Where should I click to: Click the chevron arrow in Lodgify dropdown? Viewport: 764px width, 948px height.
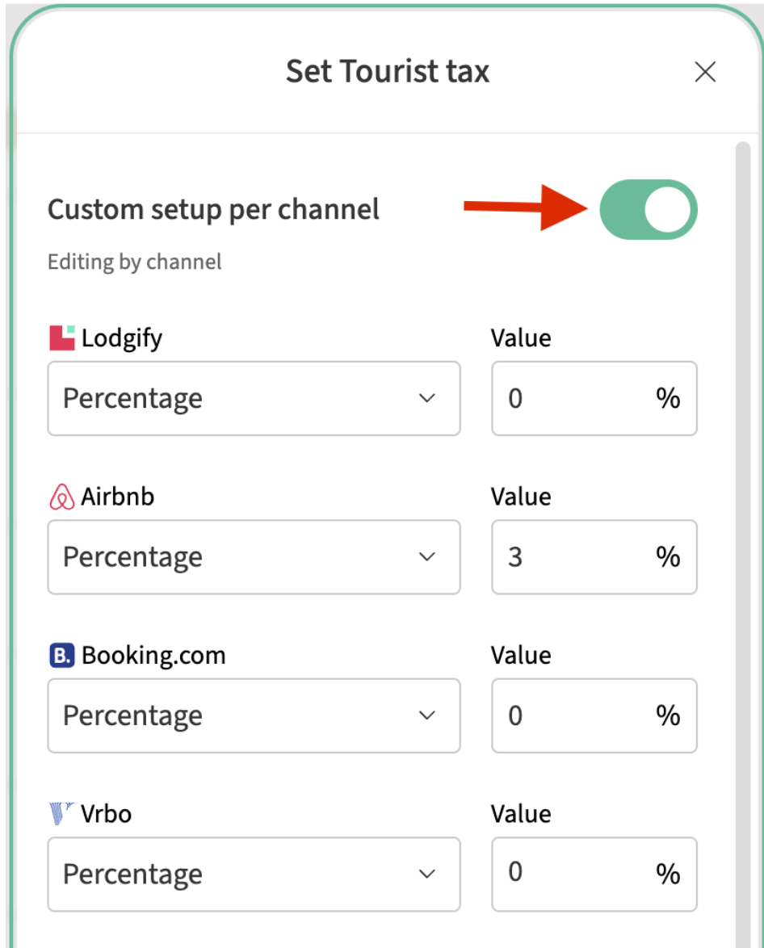point(427,399)
